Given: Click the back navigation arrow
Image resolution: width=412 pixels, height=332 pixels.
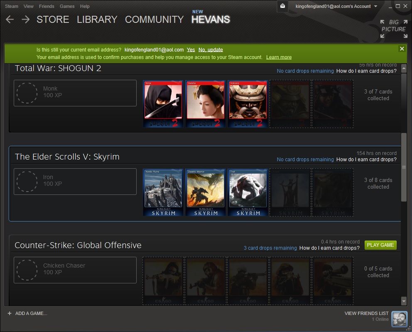Looking at the screenshot, I should [x=10, y=20].
